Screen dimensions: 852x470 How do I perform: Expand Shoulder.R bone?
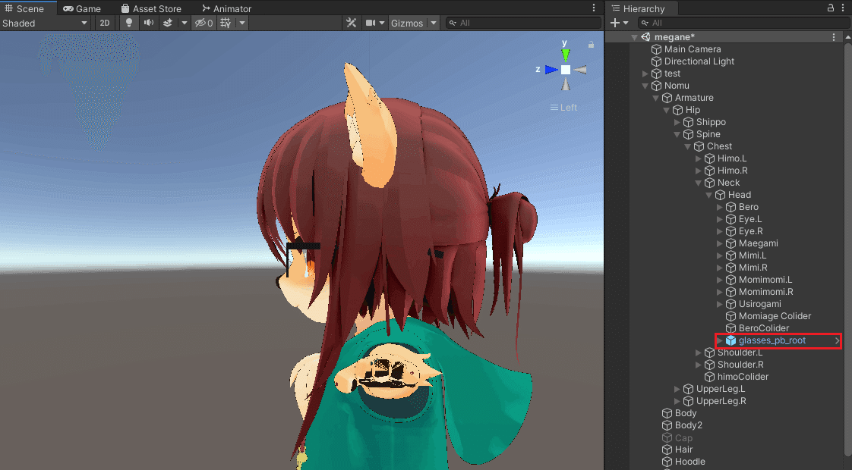pyautogui.click(x=698, y=365)
